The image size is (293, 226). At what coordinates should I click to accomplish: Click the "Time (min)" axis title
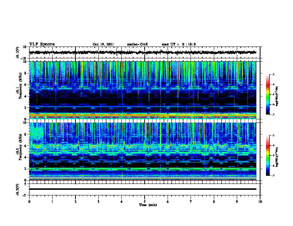(x=148, y=205)
